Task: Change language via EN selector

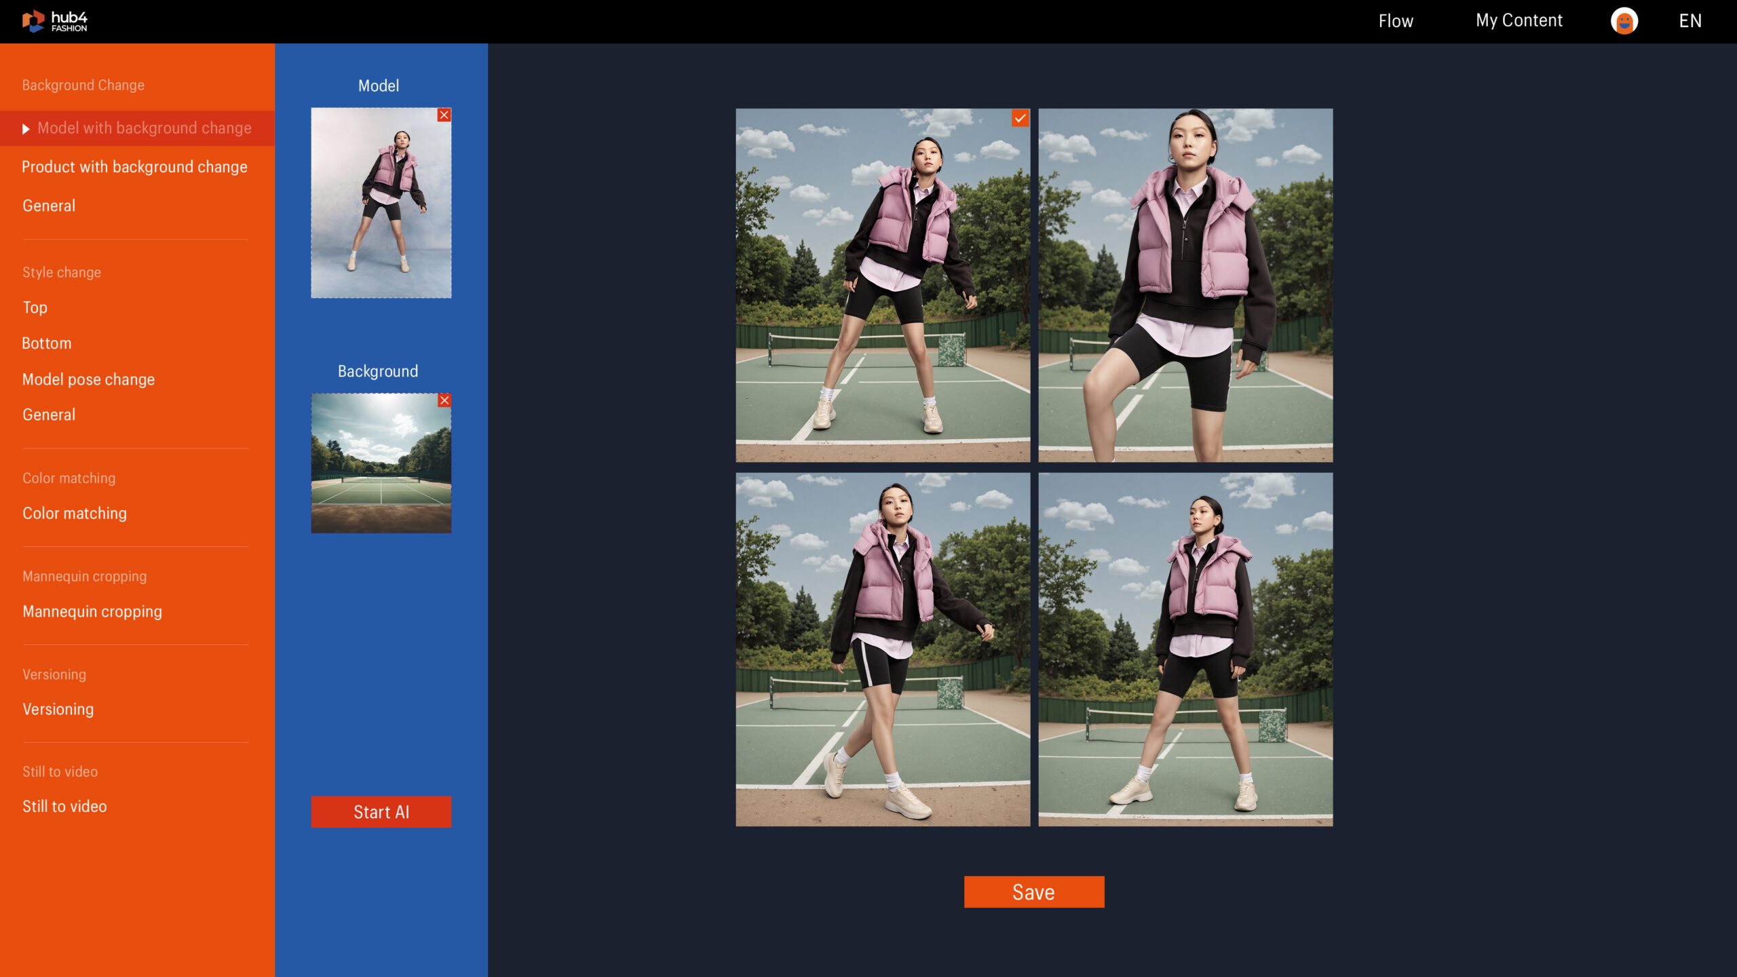Action: click(1690, 21)
